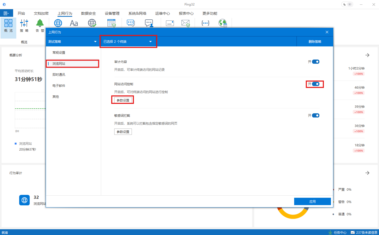Switch off the 敏感词拦截 toggle

pos(315,116)
